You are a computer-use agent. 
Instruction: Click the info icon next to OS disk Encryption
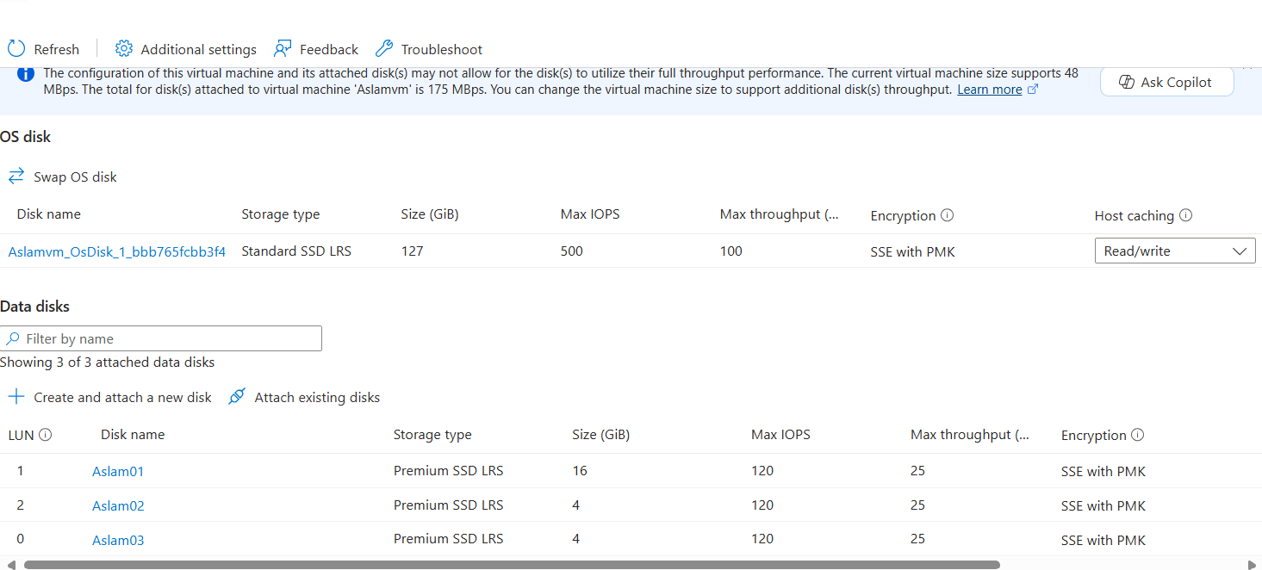pyautogui.click(x=948, y=215)
